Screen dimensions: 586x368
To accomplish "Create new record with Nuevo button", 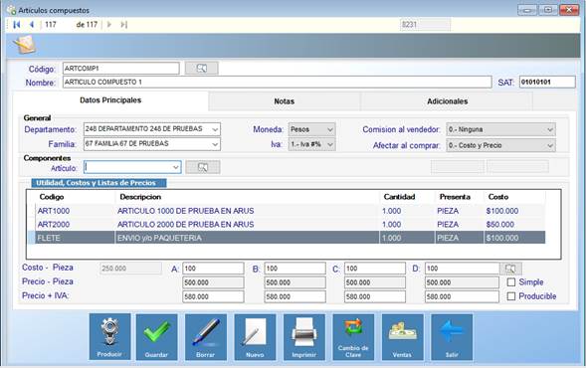I will click(255, 336).
